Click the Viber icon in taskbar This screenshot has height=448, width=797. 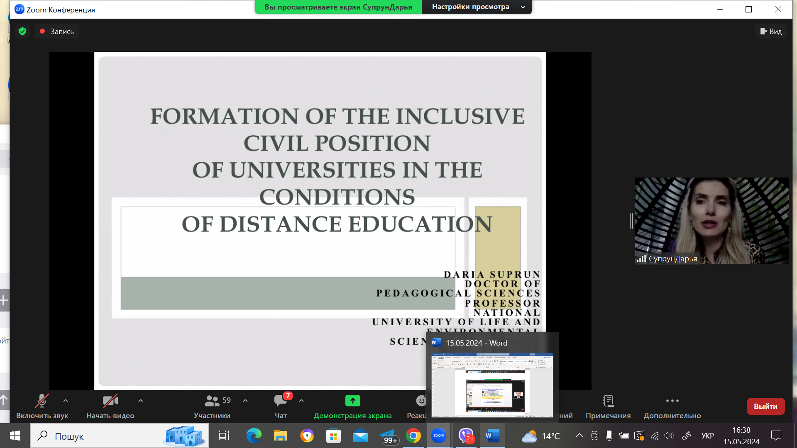click(x=466, y=436)
